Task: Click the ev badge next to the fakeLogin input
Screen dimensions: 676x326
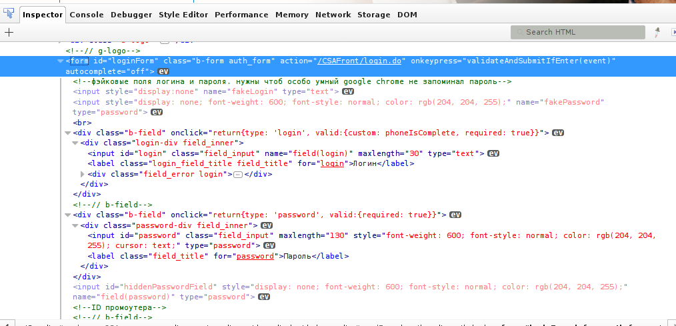Action: click(x=348, y=91)
